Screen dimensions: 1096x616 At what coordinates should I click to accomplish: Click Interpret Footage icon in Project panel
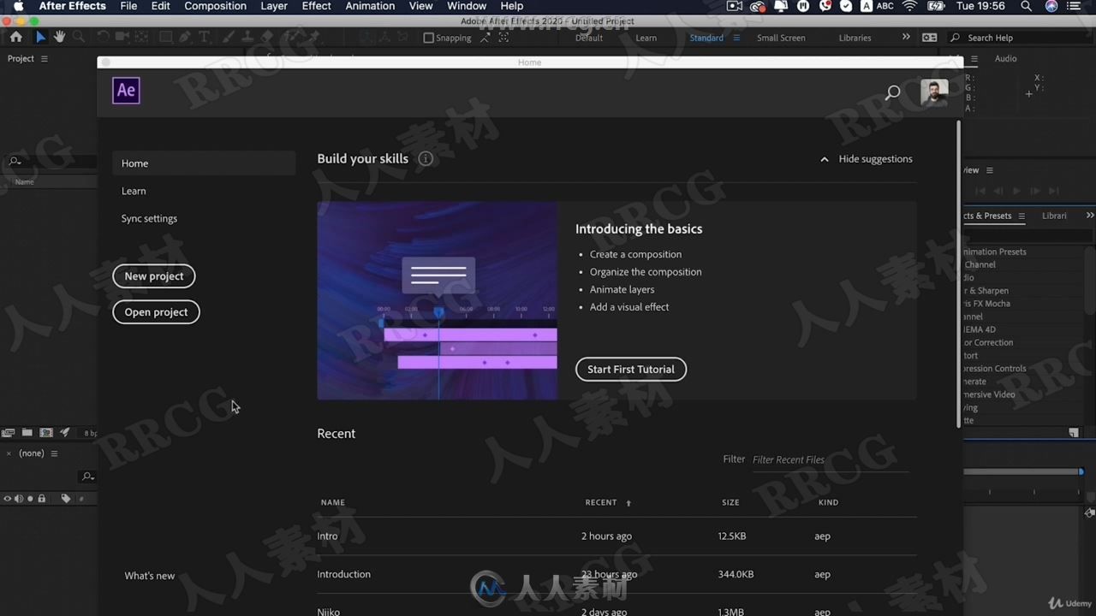[x=9, y=433]
